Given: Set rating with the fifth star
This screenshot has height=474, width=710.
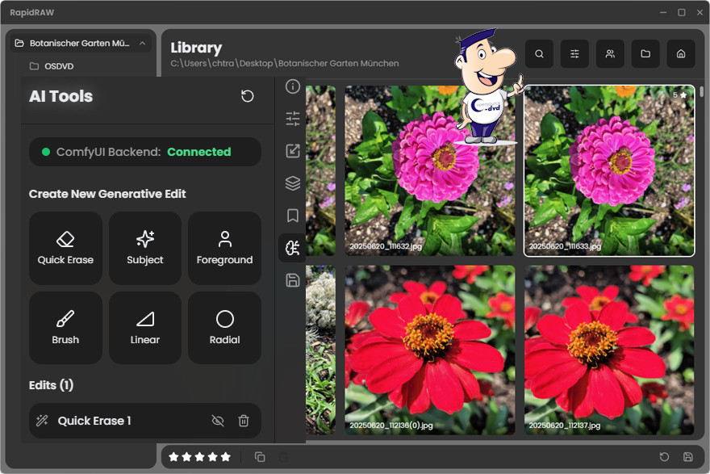Looking at the screenshot, I should point(226,457).
